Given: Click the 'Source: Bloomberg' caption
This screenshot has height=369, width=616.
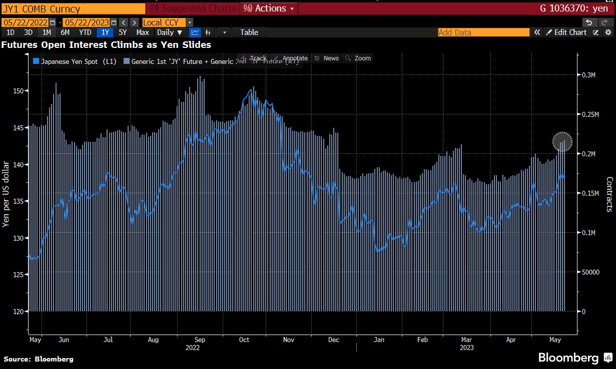Looking at the screenshot, I should click(x=39, y=359).
